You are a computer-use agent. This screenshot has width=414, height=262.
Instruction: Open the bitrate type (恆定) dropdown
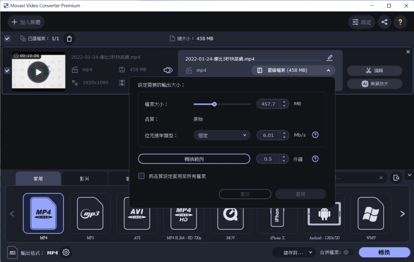222,135
